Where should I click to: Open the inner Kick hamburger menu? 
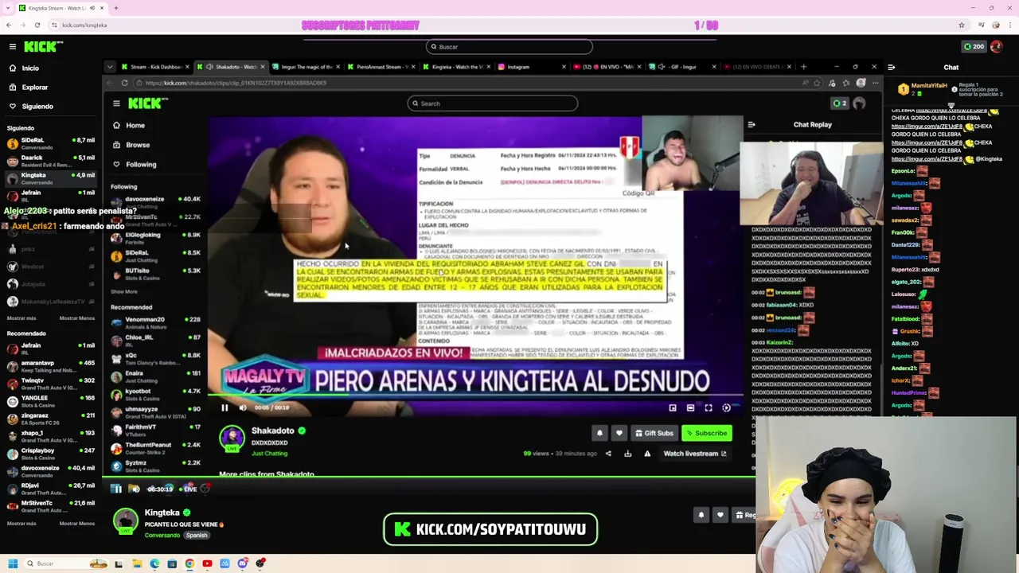point(116,103)
